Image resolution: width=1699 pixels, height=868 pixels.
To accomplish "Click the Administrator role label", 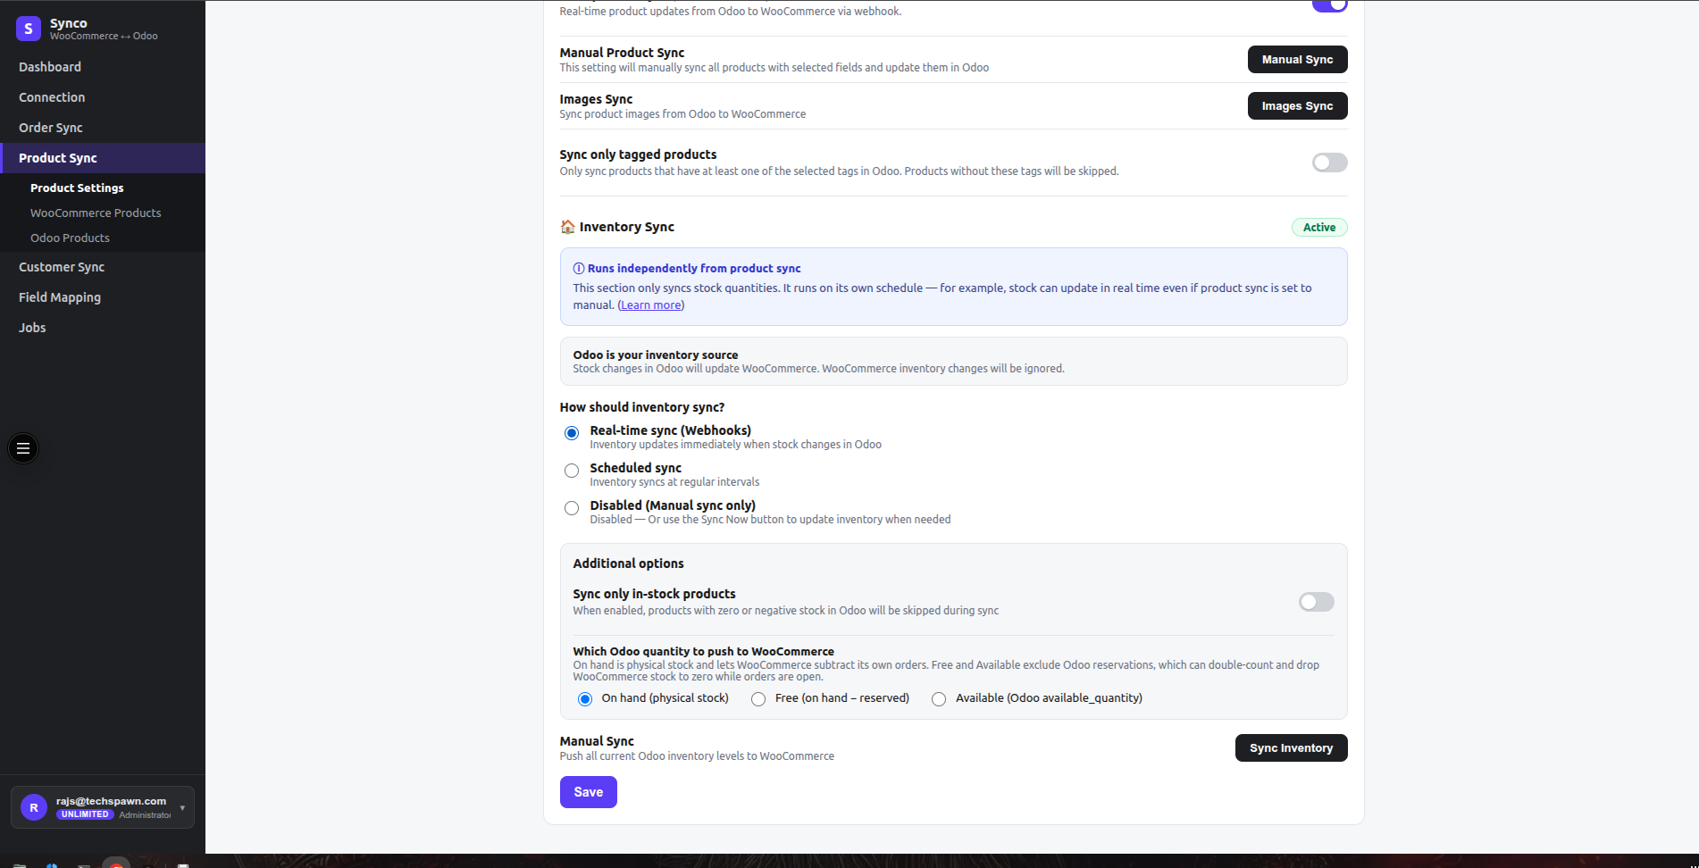I will pyautogui.click(x=145, y=814).
